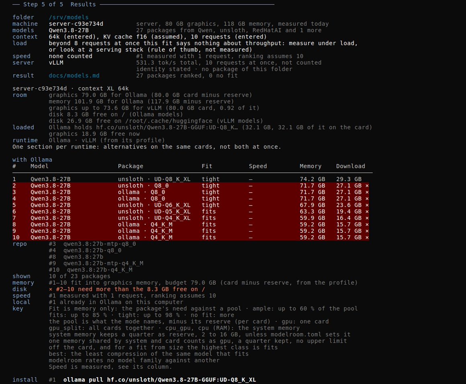Click the 'One section per runtime' note
Viewport: 466px width, 384px height.
tap(147, 147)
